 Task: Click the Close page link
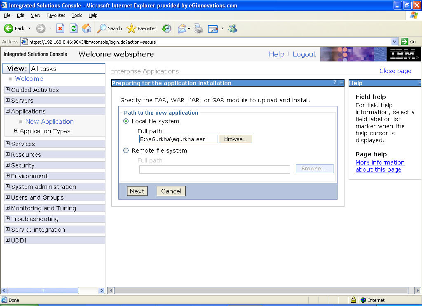pos(395,71)
